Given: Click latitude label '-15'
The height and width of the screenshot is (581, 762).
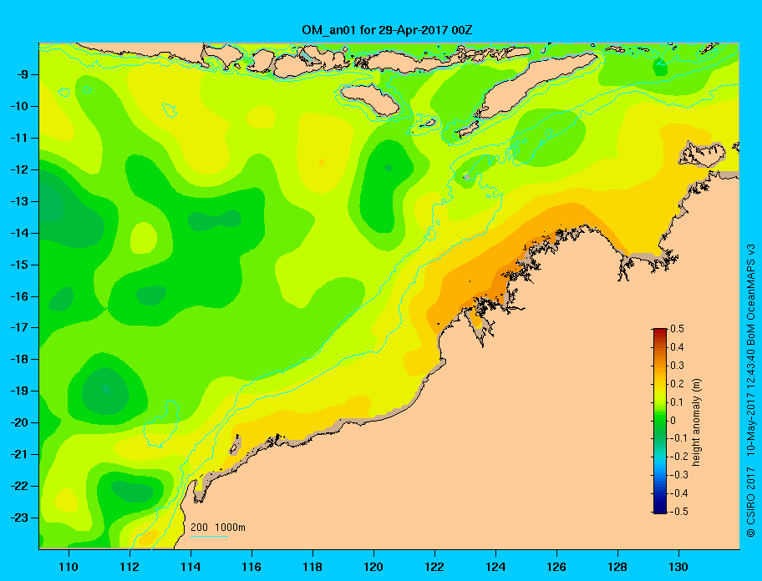Looking at the screenshot, I should 18,265.
